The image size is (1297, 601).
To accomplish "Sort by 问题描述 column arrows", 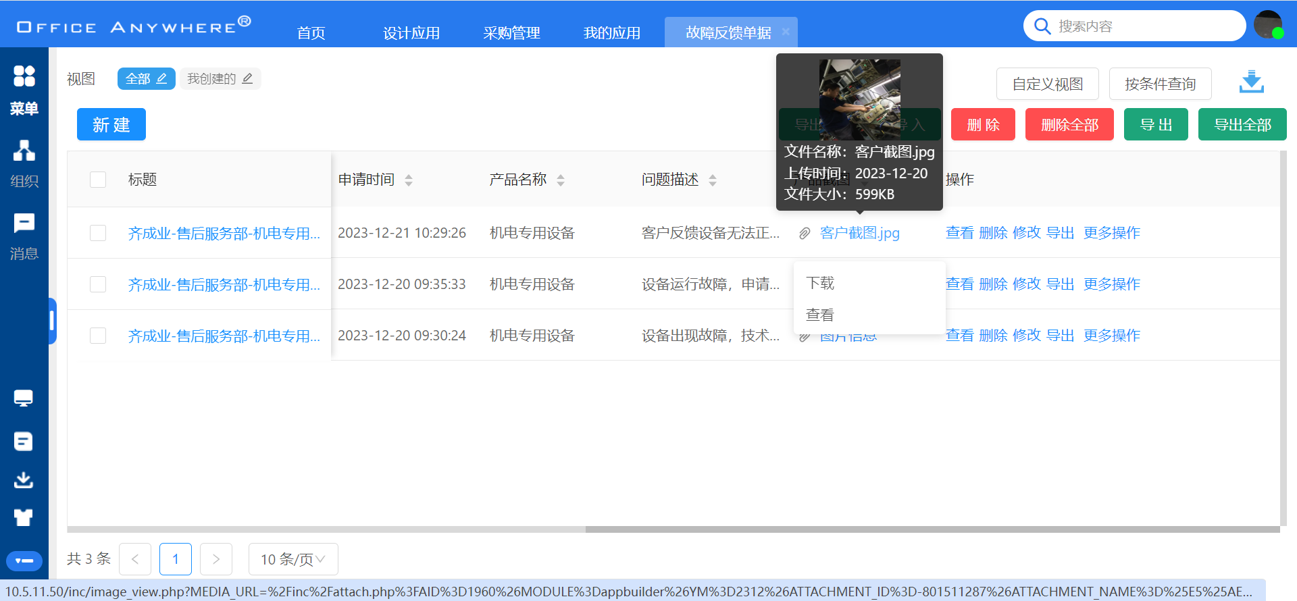I will pyautogui.click(x=713, y=180).
